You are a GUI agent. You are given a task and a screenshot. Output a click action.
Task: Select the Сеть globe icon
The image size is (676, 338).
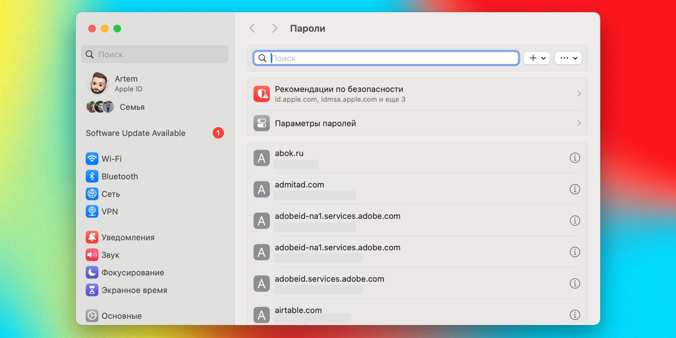[92, 194]
